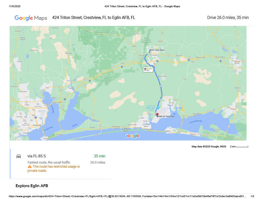Click the Google Maps logo
Screen dimensions: 263x203
coord(31,18)
